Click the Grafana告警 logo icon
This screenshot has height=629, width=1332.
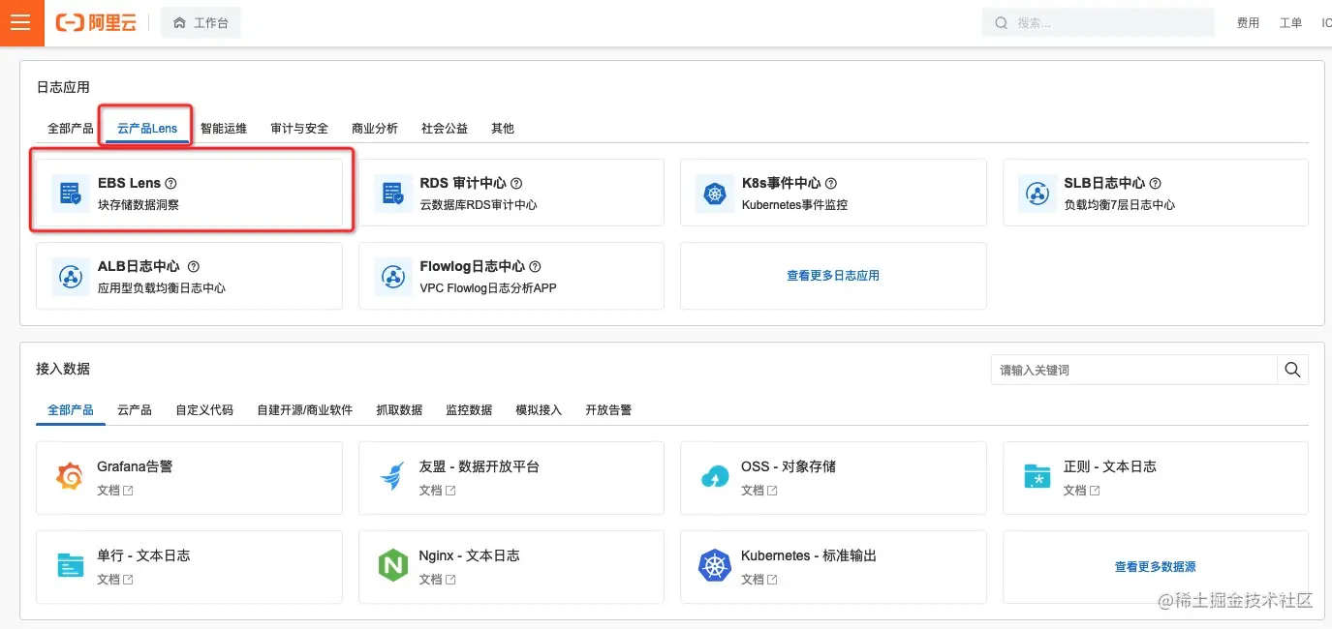71,477
